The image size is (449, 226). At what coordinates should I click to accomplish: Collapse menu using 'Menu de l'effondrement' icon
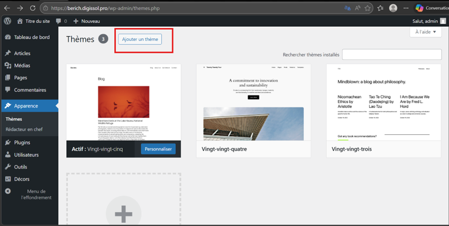[x=8, y=191]
